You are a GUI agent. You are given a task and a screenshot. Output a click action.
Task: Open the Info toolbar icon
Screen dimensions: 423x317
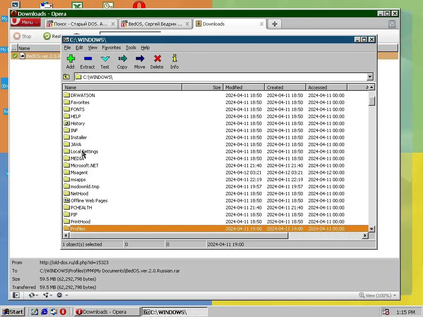(175, 62)
